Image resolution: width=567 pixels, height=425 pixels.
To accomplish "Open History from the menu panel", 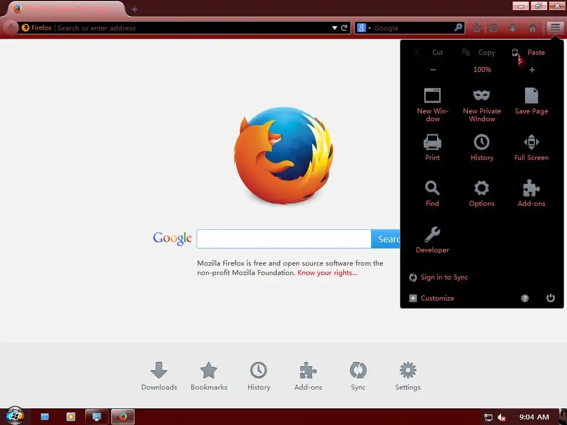I will pos(482,147).
